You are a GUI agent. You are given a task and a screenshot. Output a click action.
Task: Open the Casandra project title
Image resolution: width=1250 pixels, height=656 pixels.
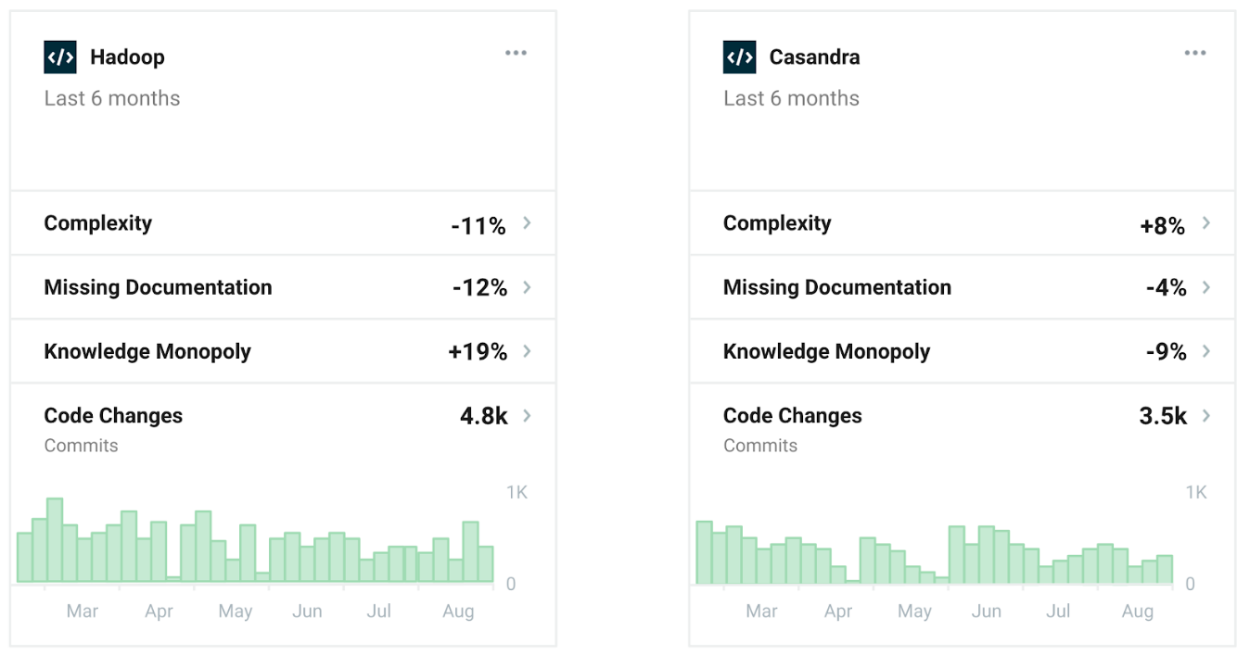tap(814, 57)
